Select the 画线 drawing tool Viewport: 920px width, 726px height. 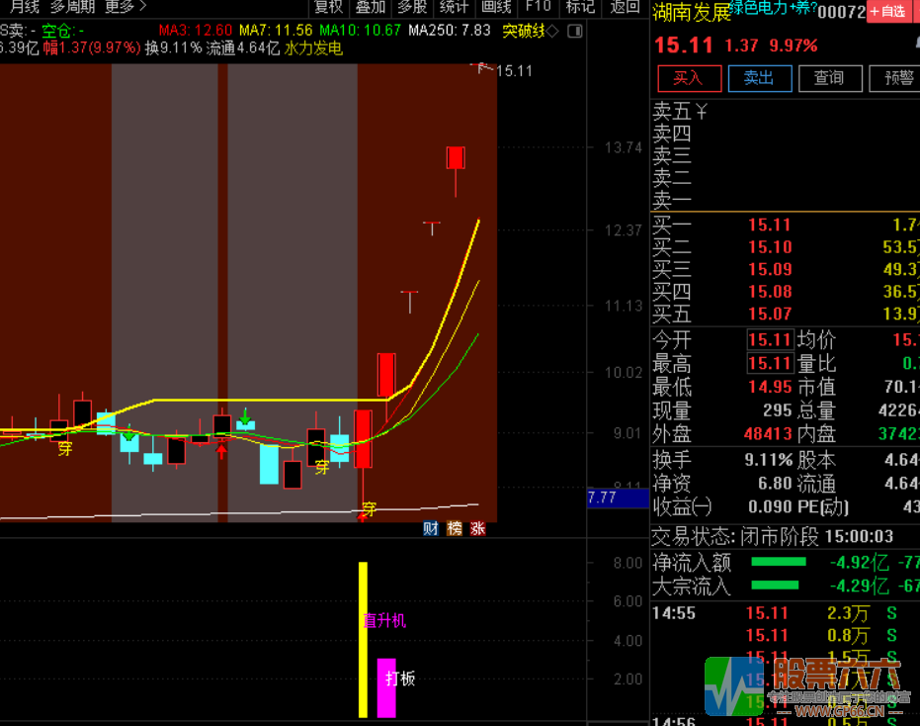pyautogui.click(x=496, y=7)
